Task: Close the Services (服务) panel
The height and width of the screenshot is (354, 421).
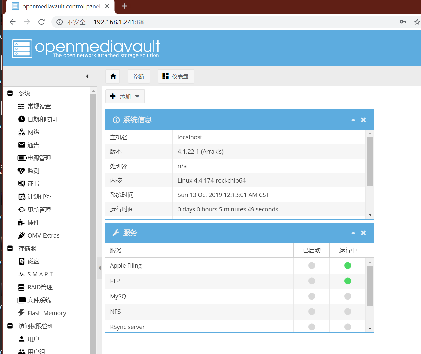Action: 363,233
